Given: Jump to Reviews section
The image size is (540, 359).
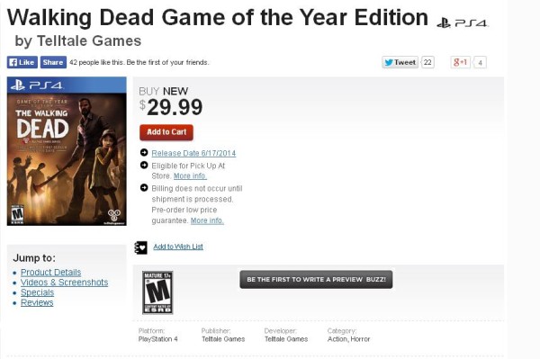Looking at the screenshot, I should pos(37,302).
